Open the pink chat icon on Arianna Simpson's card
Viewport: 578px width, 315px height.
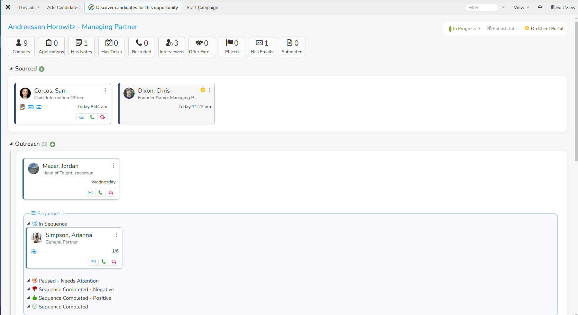coord(114,261)
